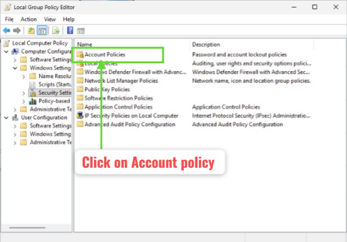Click the Forward arrow toolbar icon
This screenshot has width=347, height=242.
pos(17,31)
